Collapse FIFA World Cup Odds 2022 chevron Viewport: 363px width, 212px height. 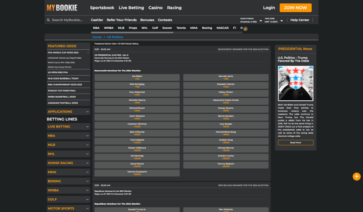point(88,53)
